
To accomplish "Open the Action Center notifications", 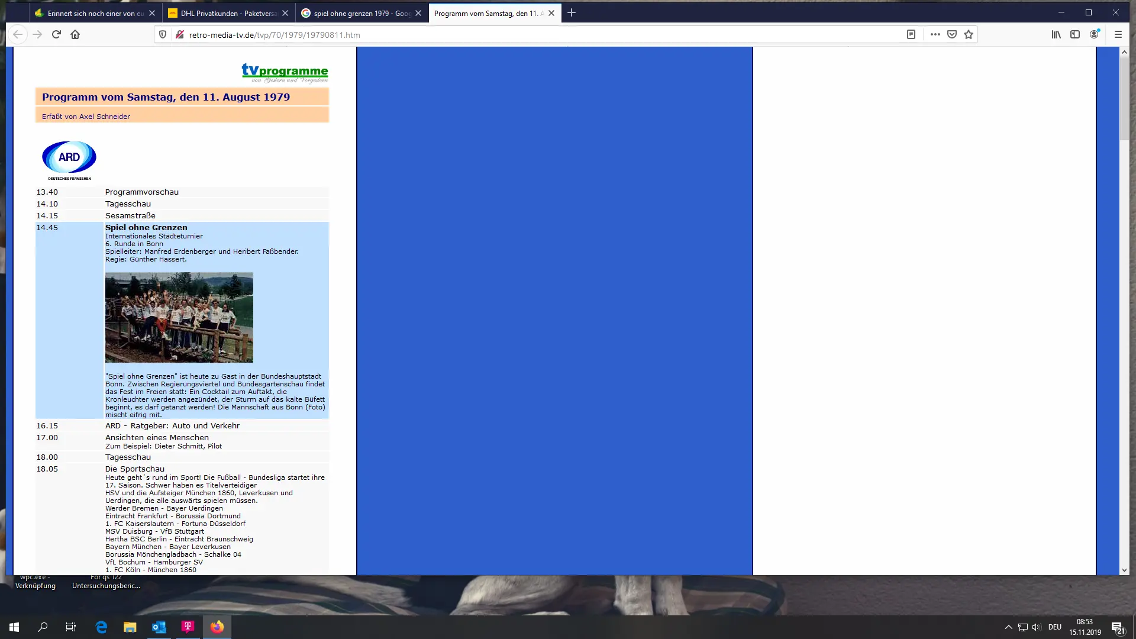I will tap(1118, 627).
